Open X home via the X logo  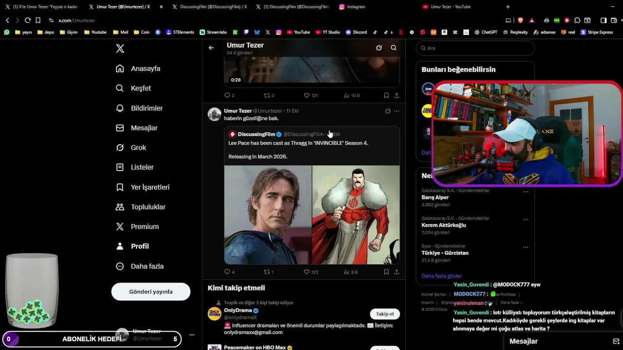(x=120, y=49)
